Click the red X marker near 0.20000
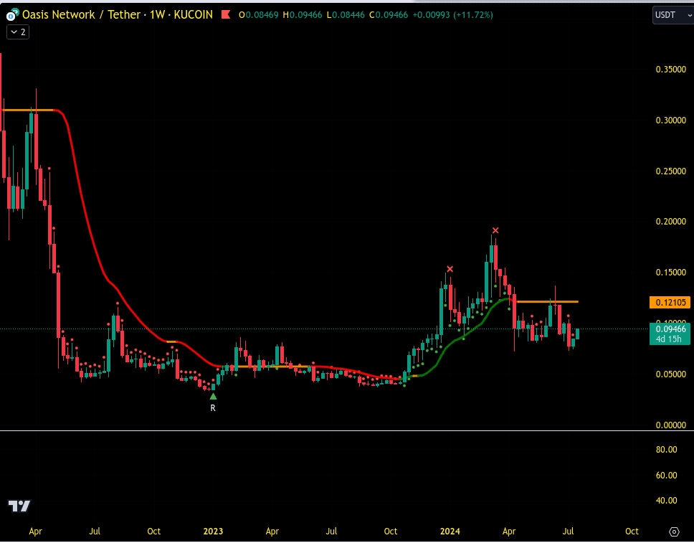 tap(495, 230)
